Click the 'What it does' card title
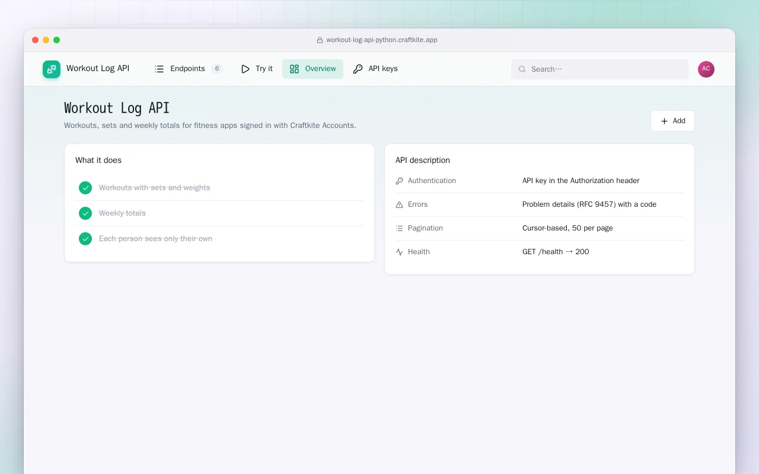This screenshot has height=474, width=759. tap(98, 160)
